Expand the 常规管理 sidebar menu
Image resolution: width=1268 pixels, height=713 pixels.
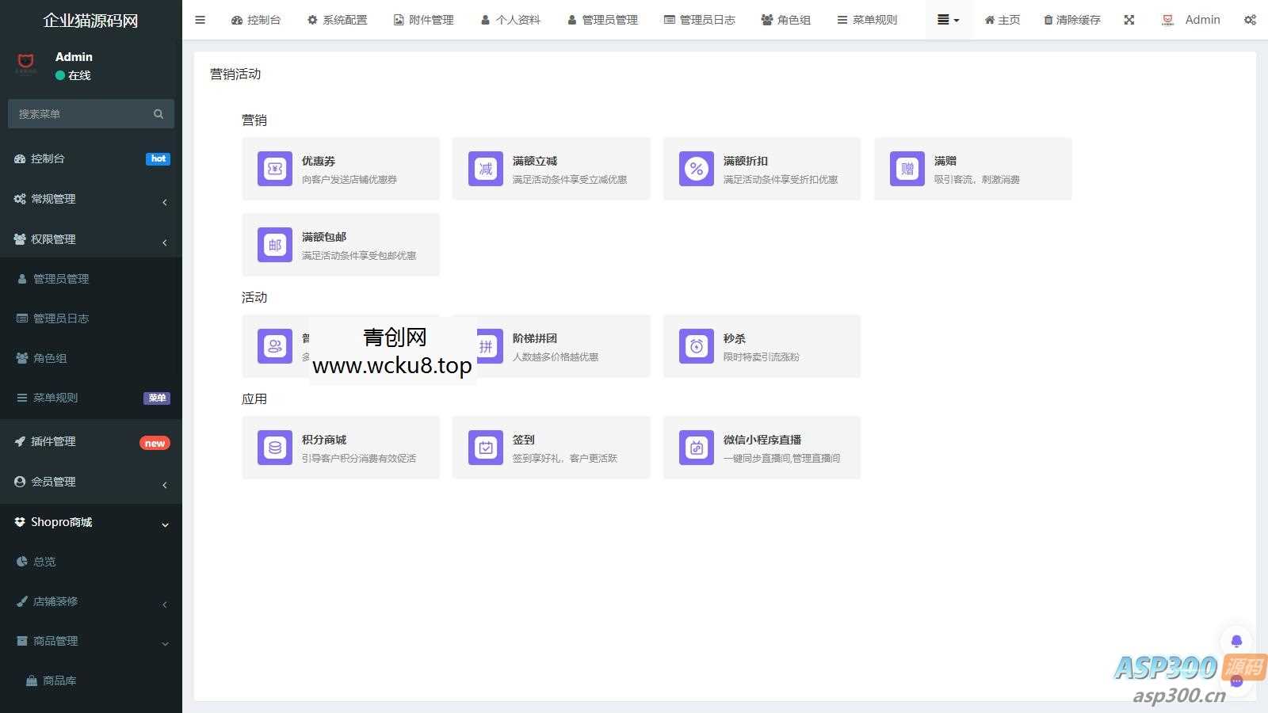(x=90, y=199)
